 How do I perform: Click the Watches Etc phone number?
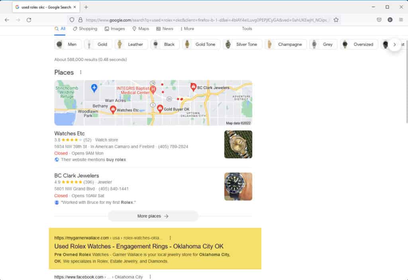(x=173, y=147)
